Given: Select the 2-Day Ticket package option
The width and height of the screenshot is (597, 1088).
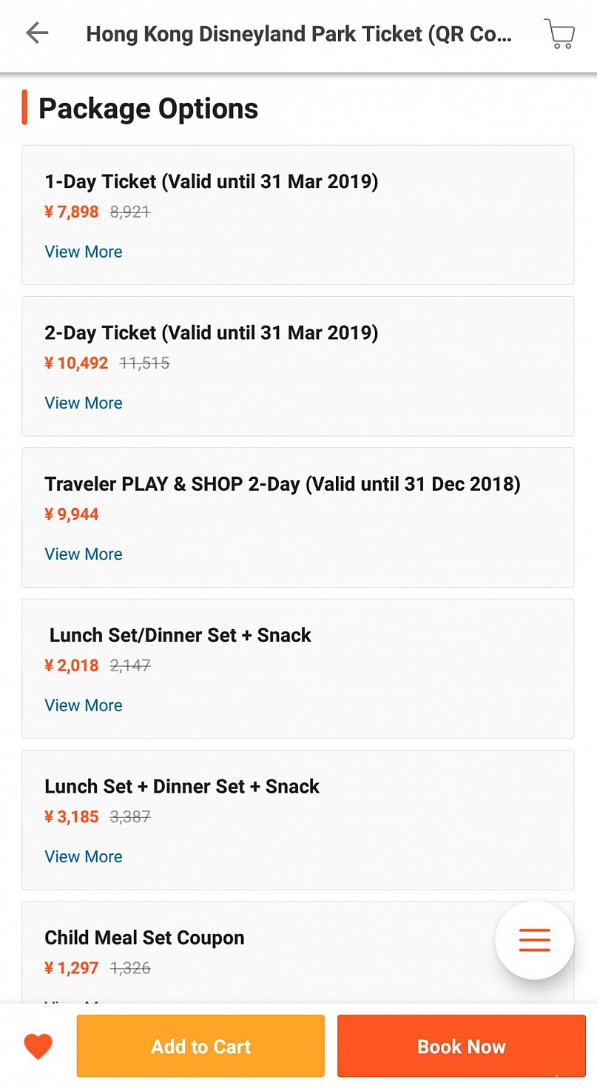Looking at the screenshot, I should click(298, 366).
